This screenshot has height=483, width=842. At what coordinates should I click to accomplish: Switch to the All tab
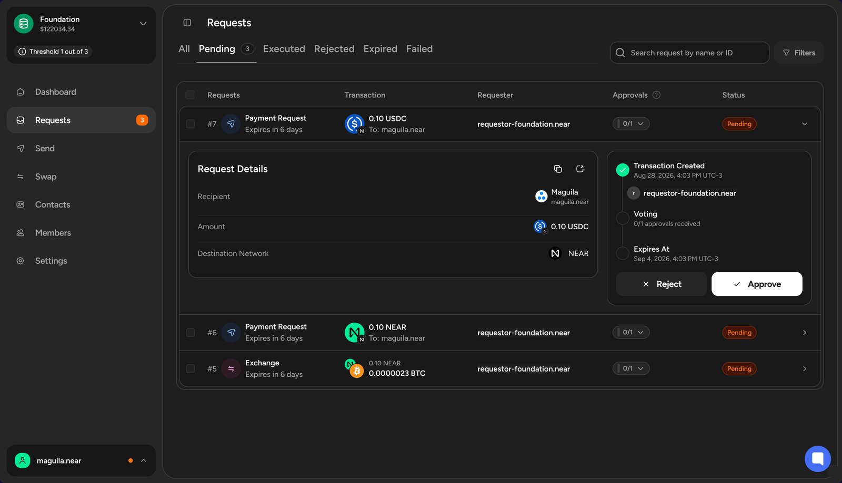click(184, 49)
